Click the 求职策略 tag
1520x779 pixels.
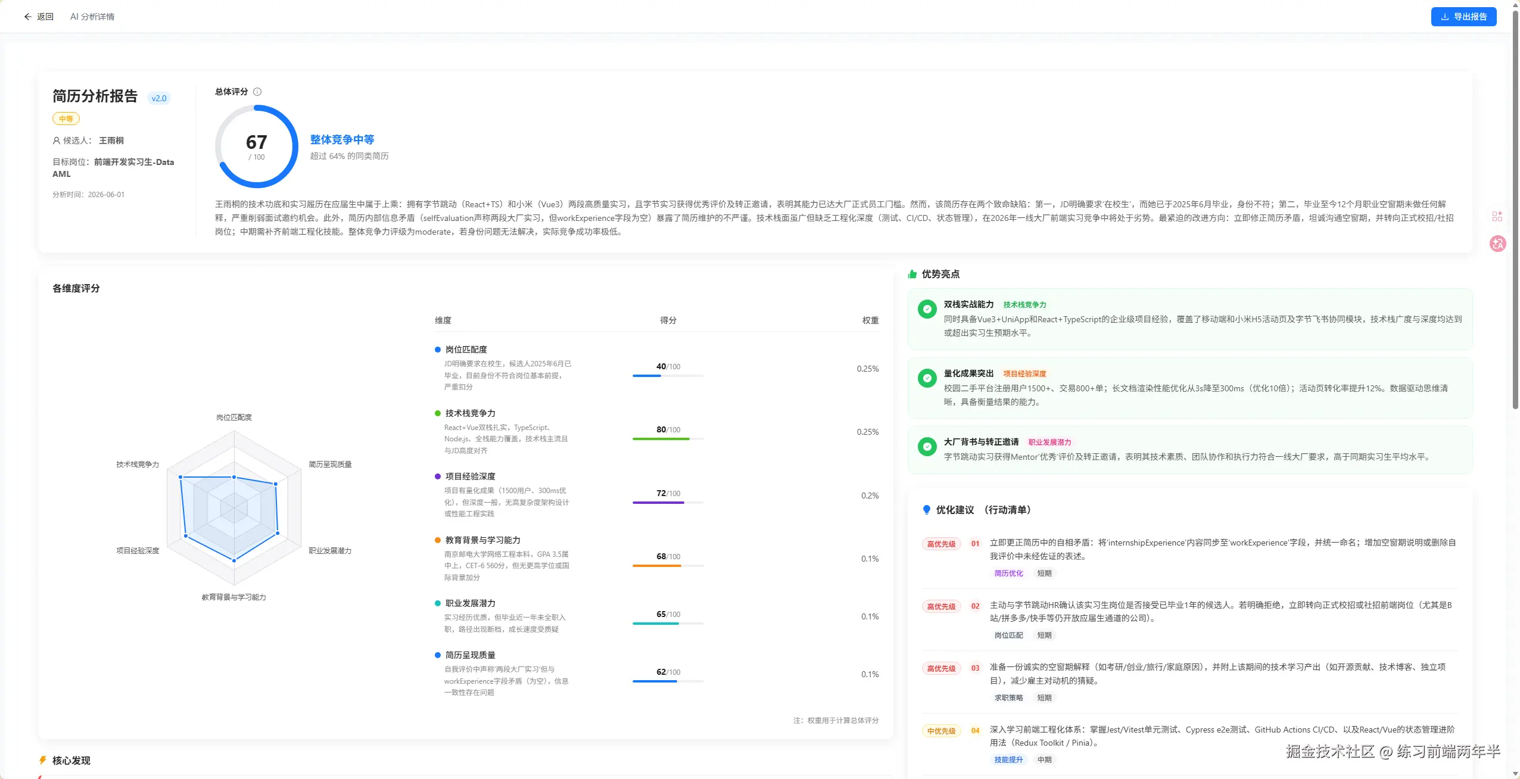click(x=1008, y=698)
